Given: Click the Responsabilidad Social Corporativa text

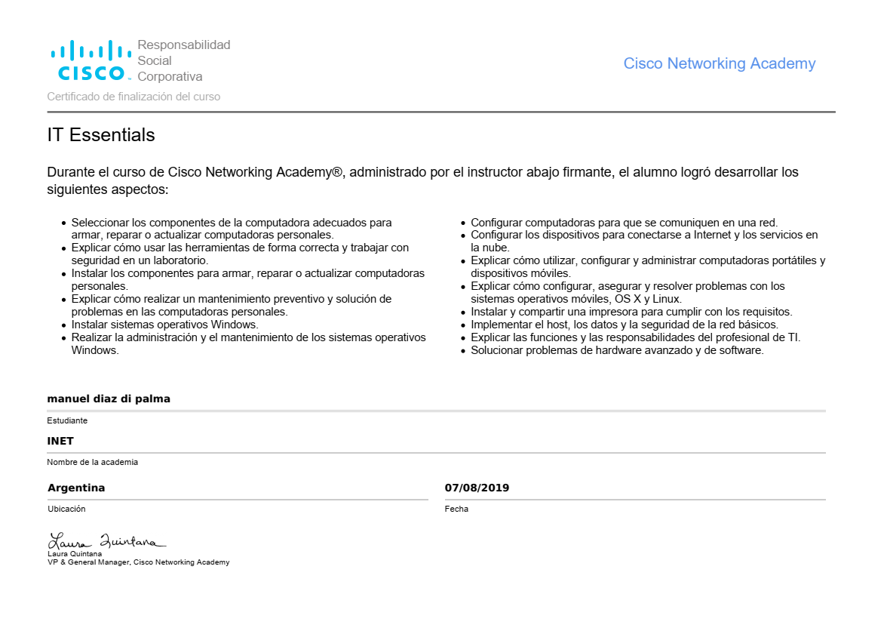Looking at the screenshot, I should [x=183, y=60].
